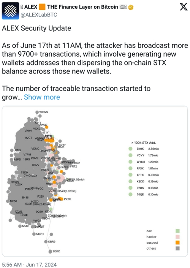Select the pink hacker legend swatch
Screen dimensions: 190x268
click(x=177, y=237)
